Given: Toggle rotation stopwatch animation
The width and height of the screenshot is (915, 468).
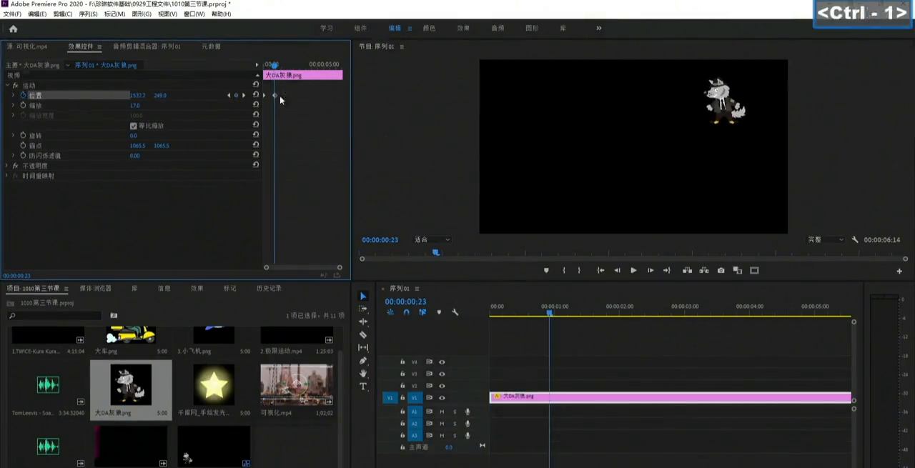Looking at the screenshot, I should click(23, 135).
